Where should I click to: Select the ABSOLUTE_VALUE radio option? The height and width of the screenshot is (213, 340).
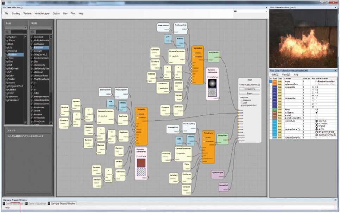(316, 135)
